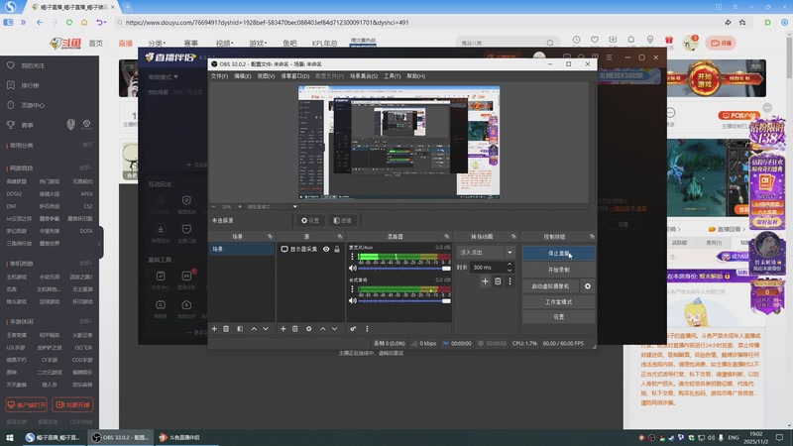Click the browser back arrow
This screenshot has height=446, width=793.
[40, 22]
